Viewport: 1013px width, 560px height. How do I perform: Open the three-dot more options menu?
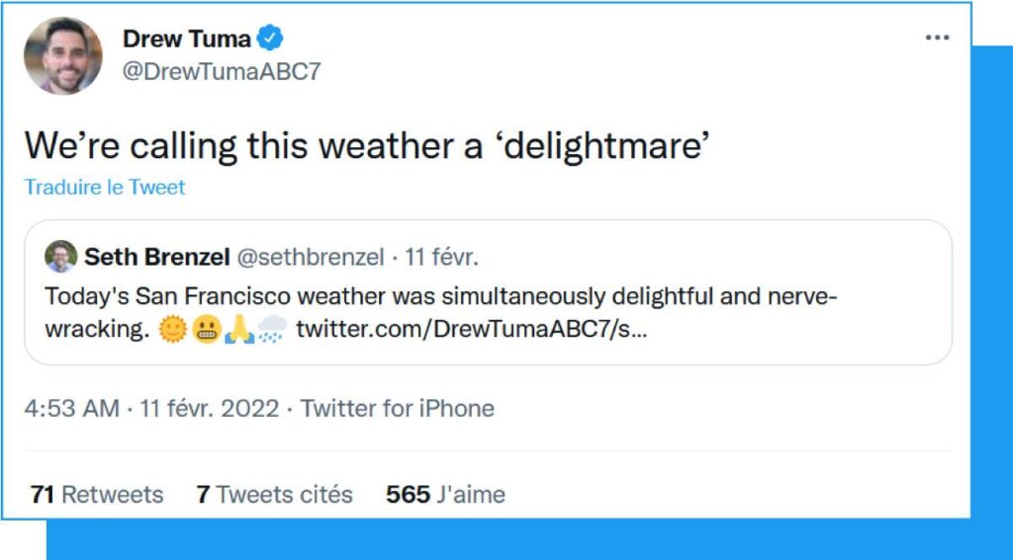pos(936,38)
